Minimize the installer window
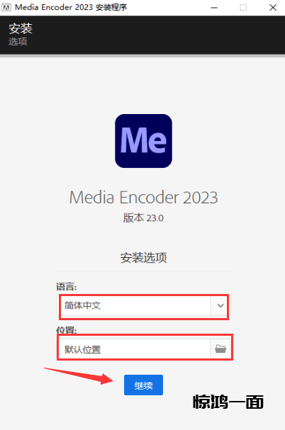Viewport: 285px width, 430px height. click(x=214, y=8)
